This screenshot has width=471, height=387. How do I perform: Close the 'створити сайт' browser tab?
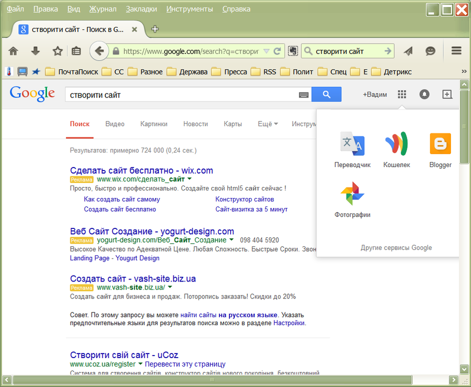tap(135, 29)
